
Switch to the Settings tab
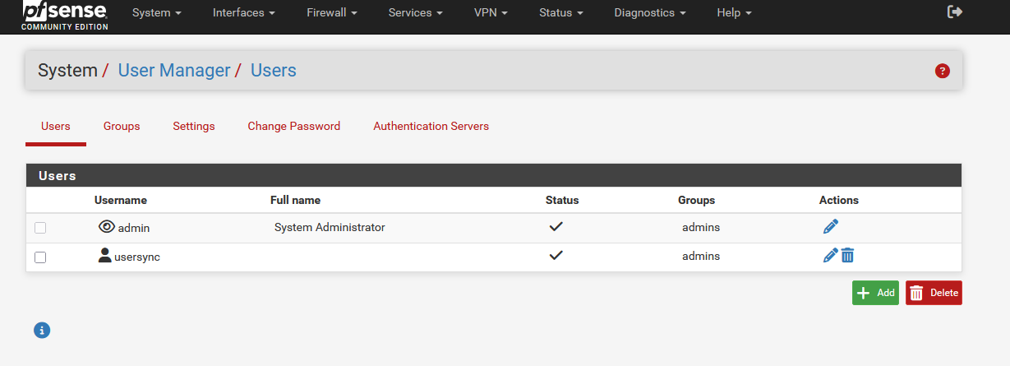194,127
